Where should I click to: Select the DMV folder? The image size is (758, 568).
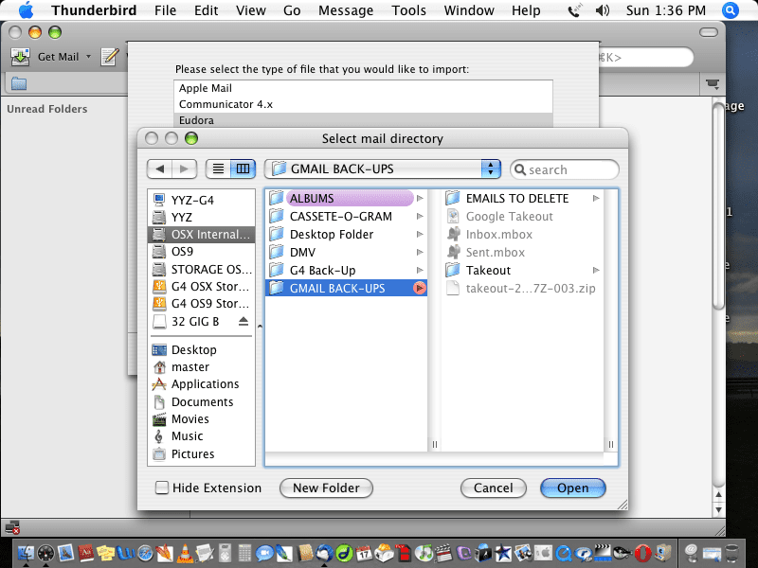[x=346, y=252]
